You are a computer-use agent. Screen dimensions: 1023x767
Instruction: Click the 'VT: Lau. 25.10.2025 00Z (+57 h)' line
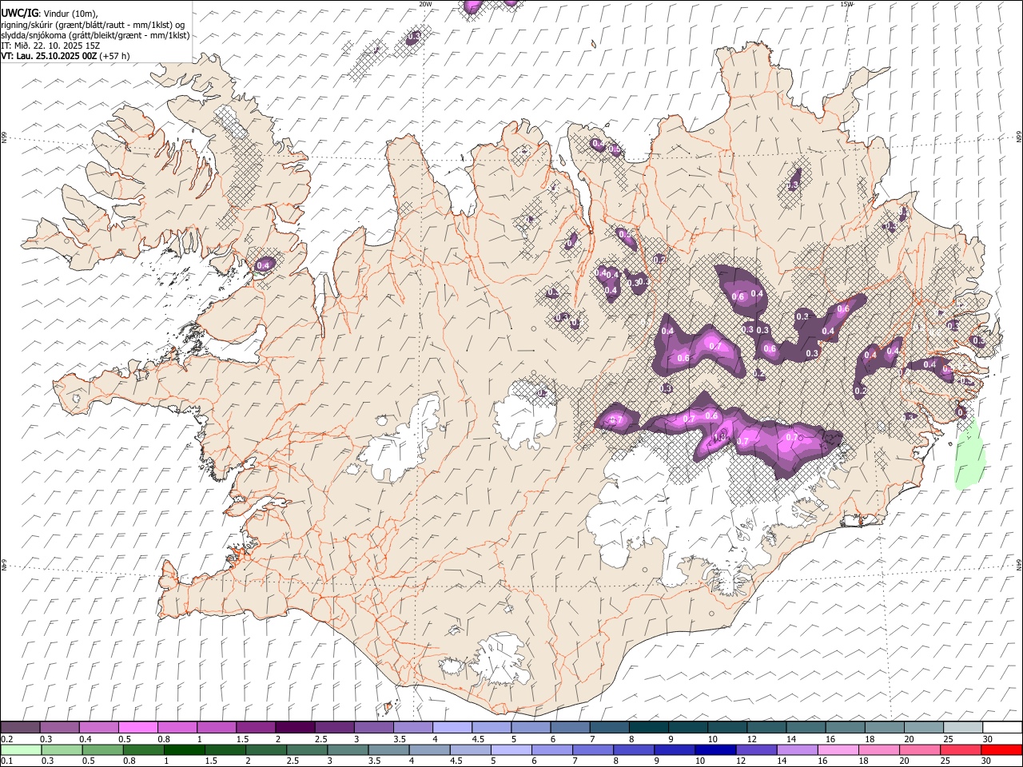(x=66, y=56)
